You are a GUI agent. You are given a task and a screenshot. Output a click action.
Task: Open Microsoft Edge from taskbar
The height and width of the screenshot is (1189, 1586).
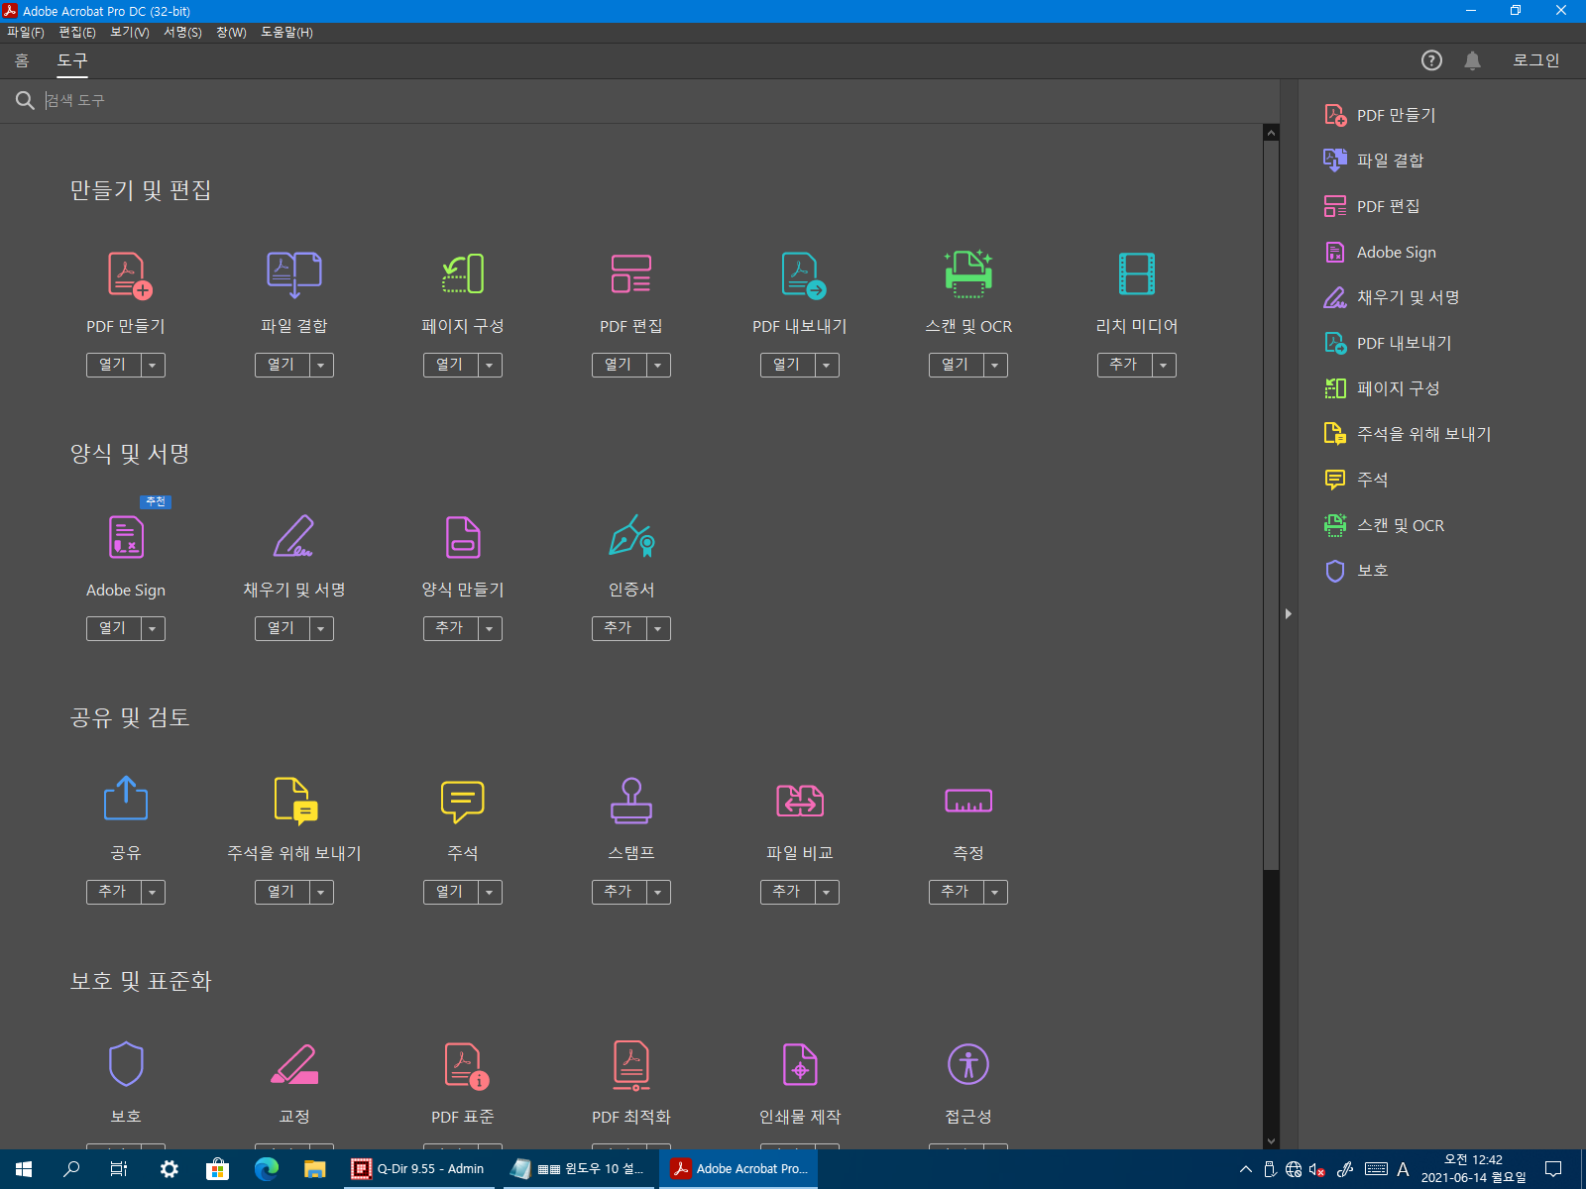267,1169
